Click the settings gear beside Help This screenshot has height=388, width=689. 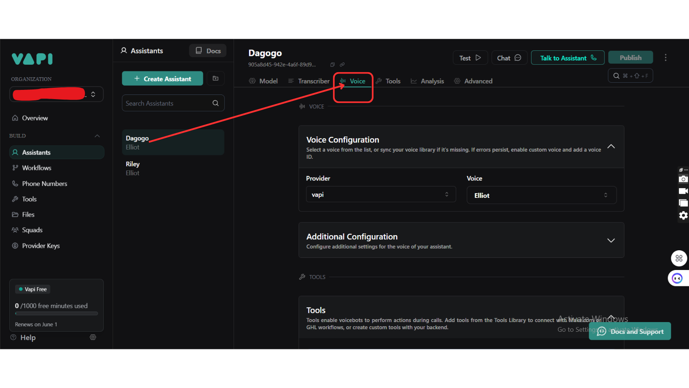[93, 337]
